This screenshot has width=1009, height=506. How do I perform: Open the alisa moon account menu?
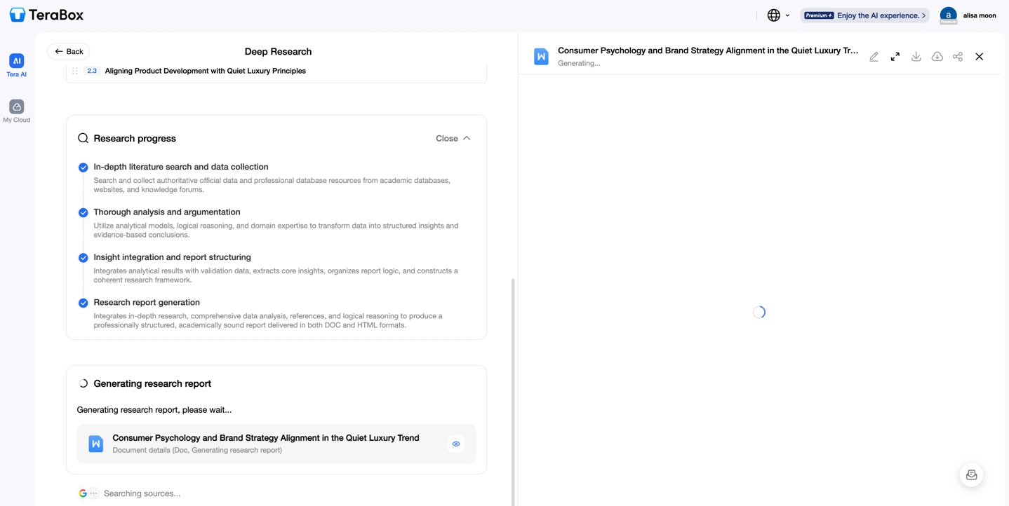(968, 15)
